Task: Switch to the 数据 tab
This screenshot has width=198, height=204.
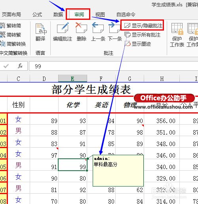Action: (58, 15)
